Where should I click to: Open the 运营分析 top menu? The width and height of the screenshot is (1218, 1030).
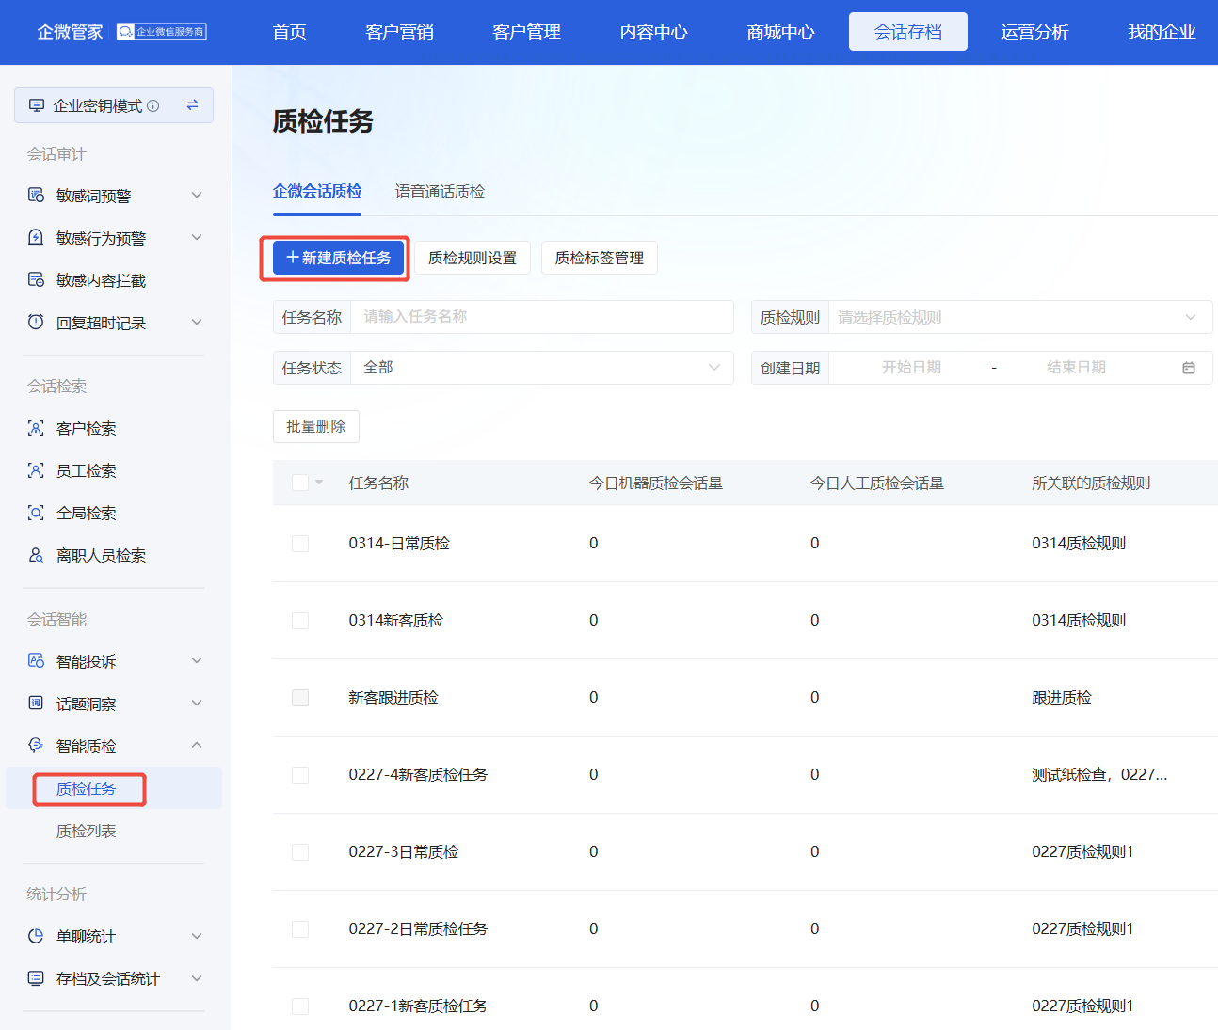coord(1034,32)
